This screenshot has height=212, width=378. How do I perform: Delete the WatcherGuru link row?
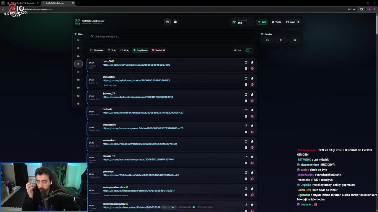click(246, 179)
